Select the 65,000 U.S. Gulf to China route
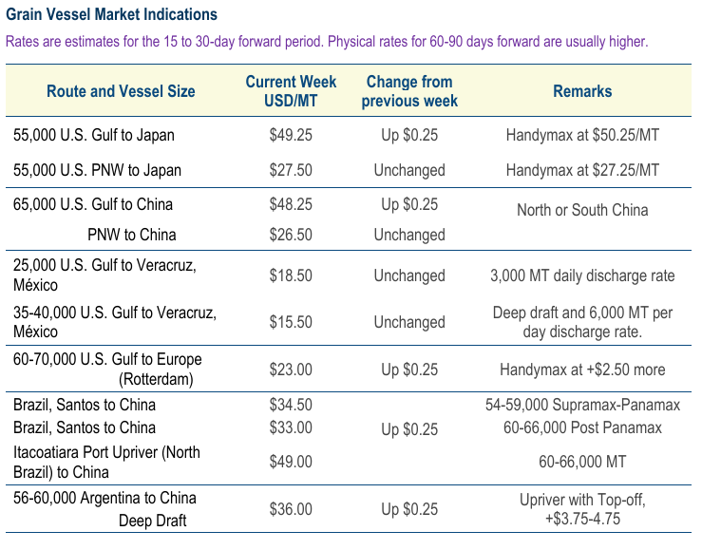This screenshot has width=702, height=550. [93, 204]
